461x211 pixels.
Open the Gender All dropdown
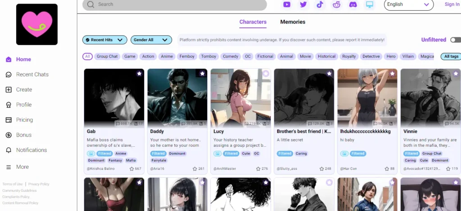(151, 40)
